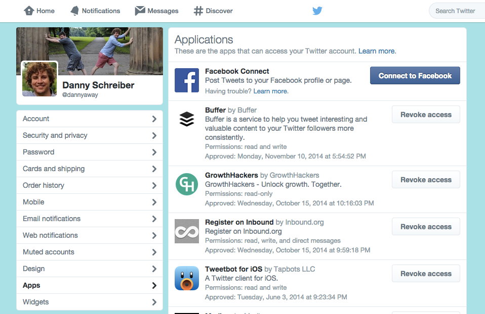Click the Register on Inbound title
This screenshot has height=314, width=485.
coord(239,222)
